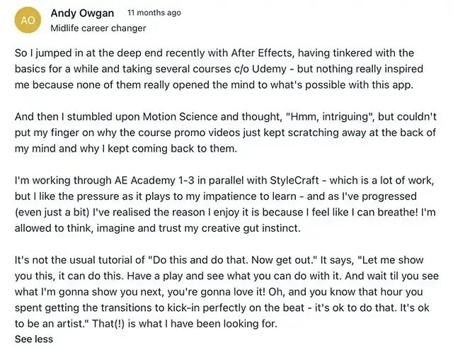Click the word "StyleCraft" in the review
The width and height of the screenshot is (453, 355).
coord(294,181)
